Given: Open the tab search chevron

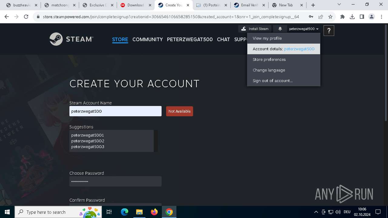Looking at the screenshot, I should (x=339, y=4).
